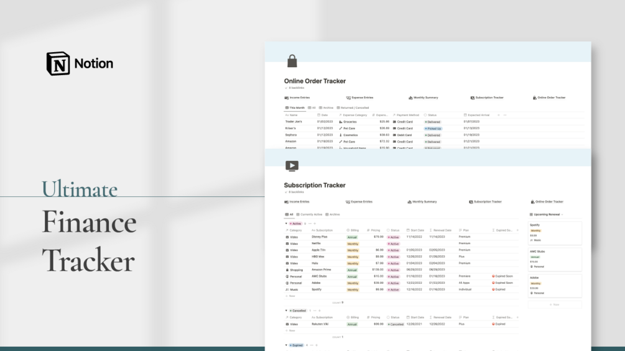Open the Active group ellipsis menu
The image size is (625, 351).
[310, 224]
